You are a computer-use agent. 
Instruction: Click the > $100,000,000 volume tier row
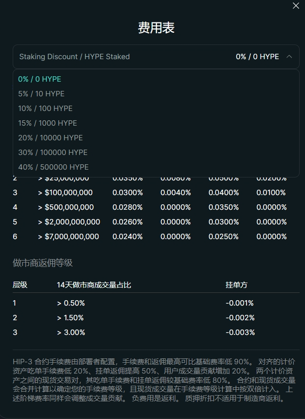(x=65, y=193)
